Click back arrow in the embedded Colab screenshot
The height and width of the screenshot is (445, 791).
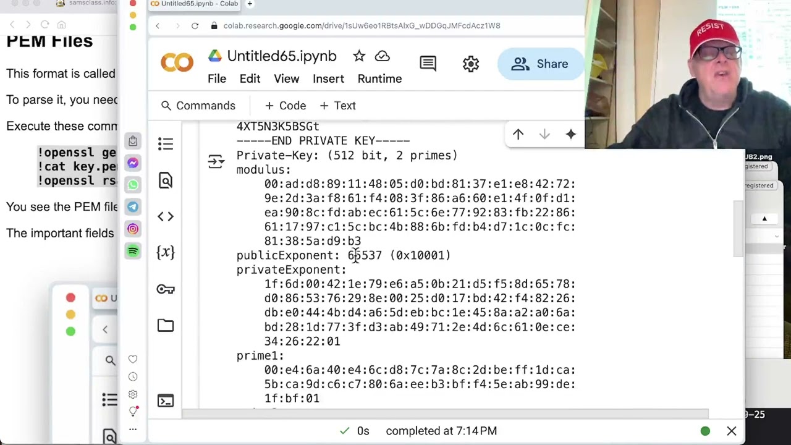coord(105,329)
